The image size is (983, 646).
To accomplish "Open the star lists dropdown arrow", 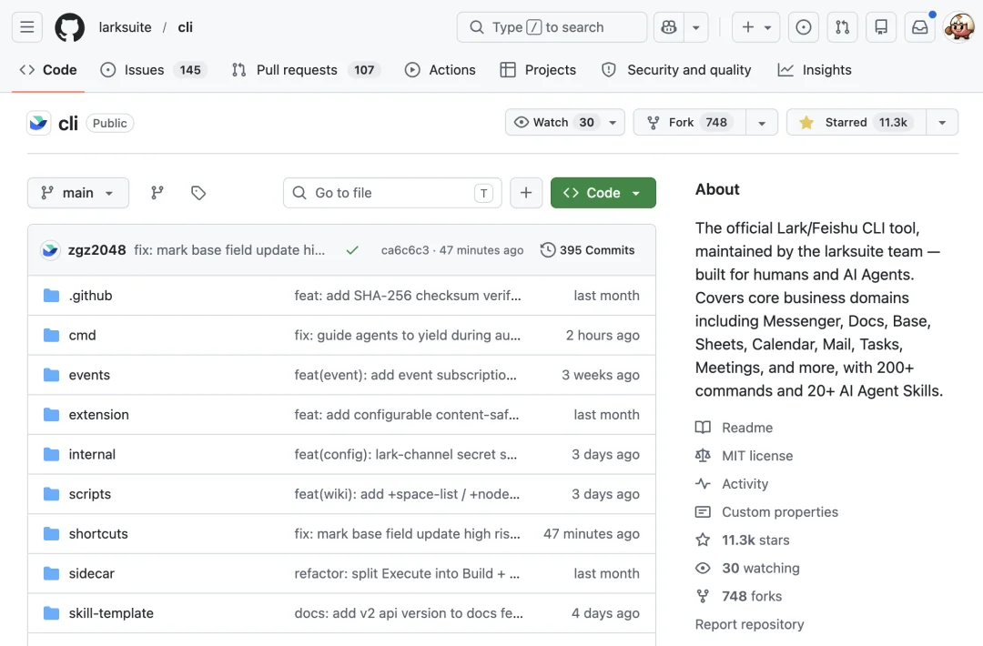I will [x=942, y=122].
